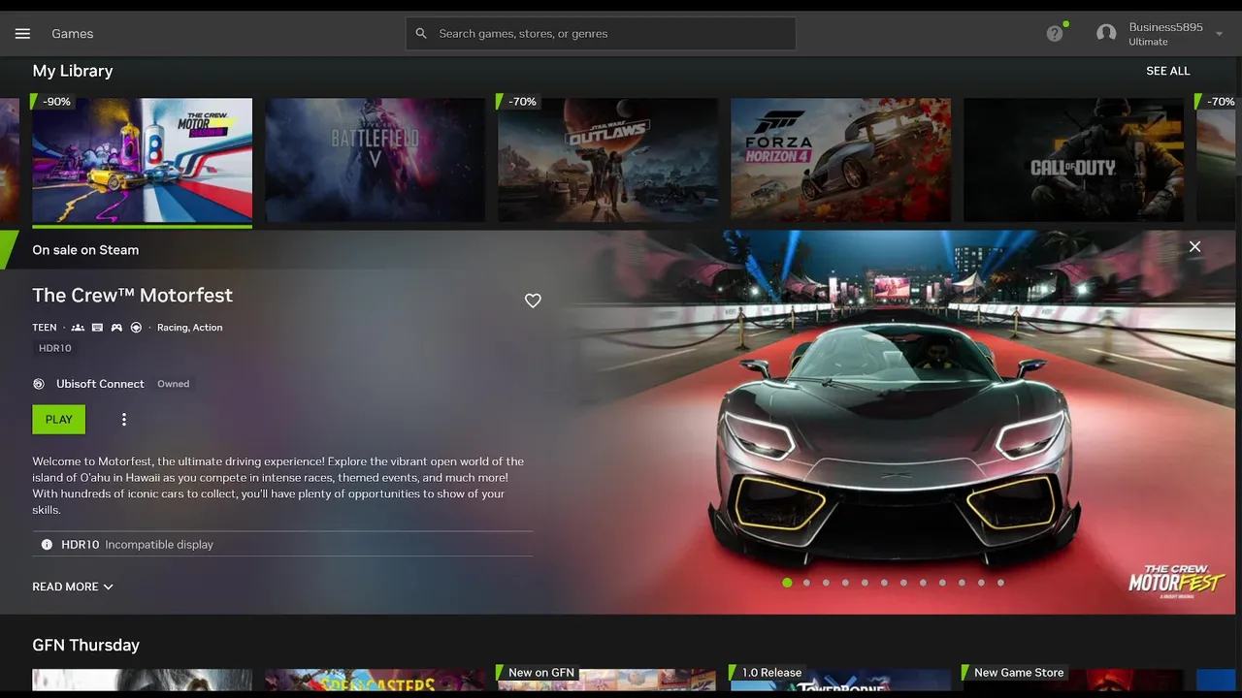1242x698 pixels.
Task: Select the Forza Horizon 4 library thumbnail
Action: click(x=840, y=160)
